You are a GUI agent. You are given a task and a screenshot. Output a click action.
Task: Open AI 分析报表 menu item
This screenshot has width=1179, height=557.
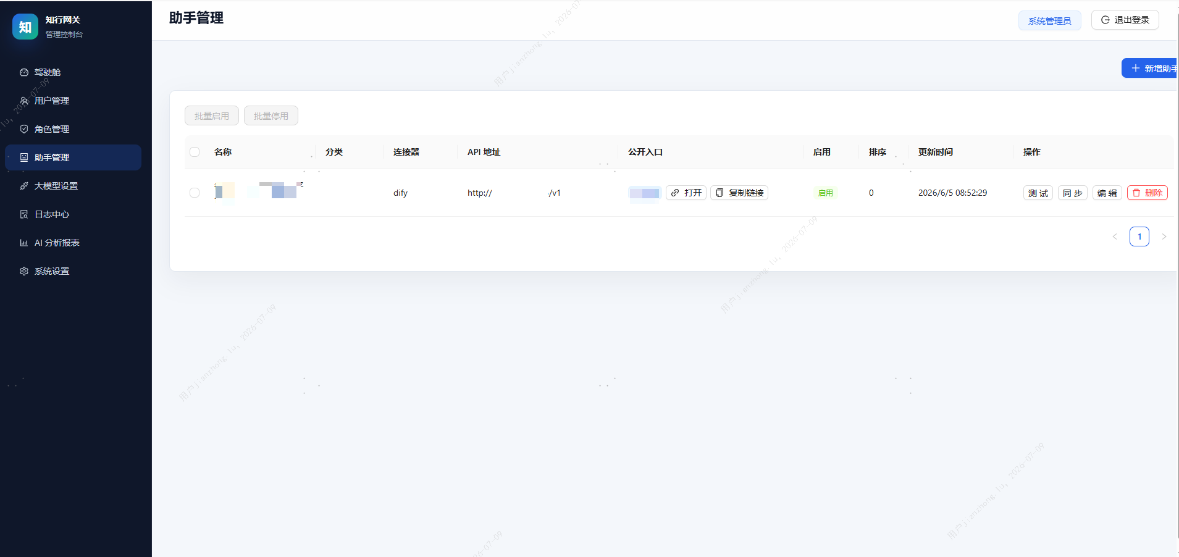[73, 243]
